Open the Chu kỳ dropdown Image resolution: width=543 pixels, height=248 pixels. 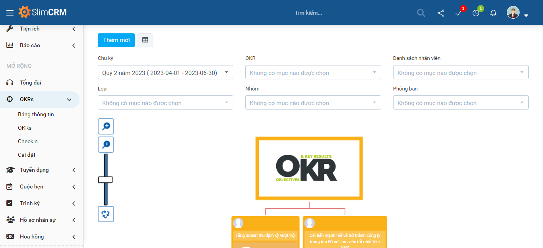(165, 73)
